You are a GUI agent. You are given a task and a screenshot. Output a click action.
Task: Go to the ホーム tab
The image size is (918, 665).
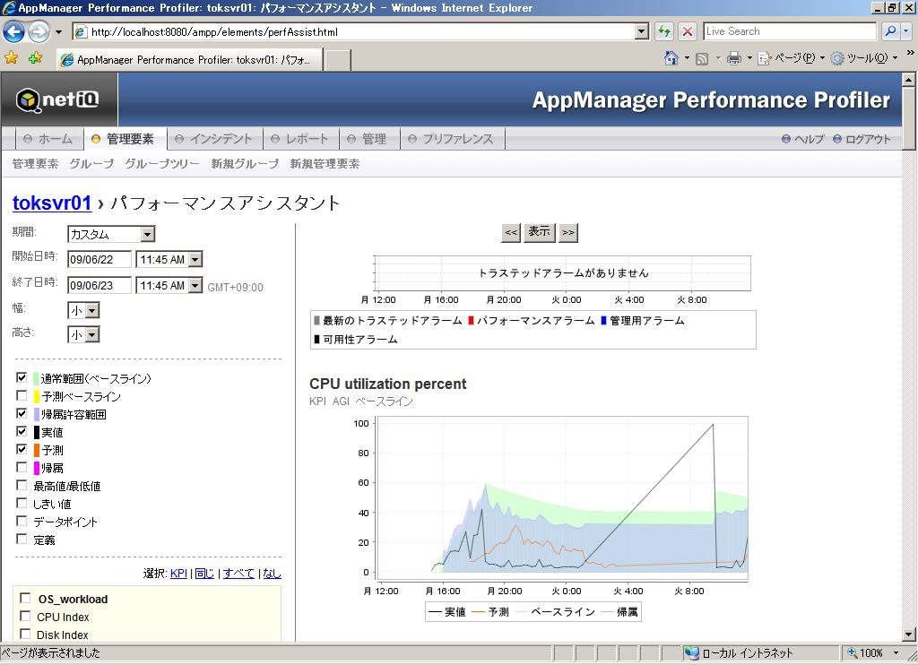48,139
